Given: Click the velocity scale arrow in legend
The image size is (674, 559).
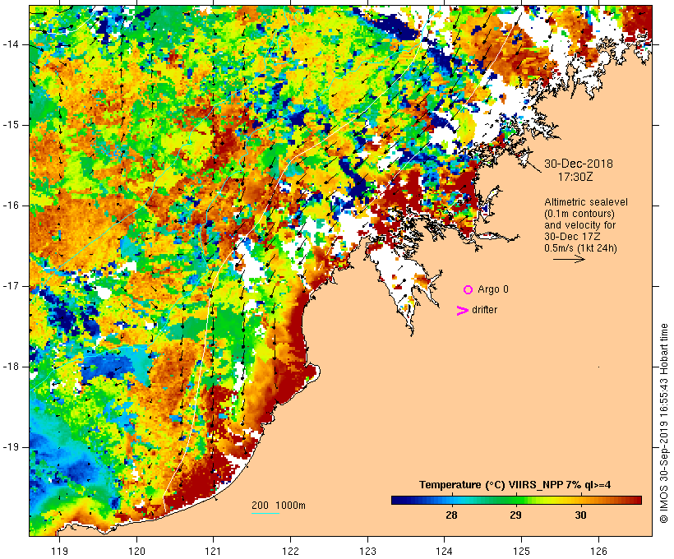Looking at the screenshot, I should [569, 259].
